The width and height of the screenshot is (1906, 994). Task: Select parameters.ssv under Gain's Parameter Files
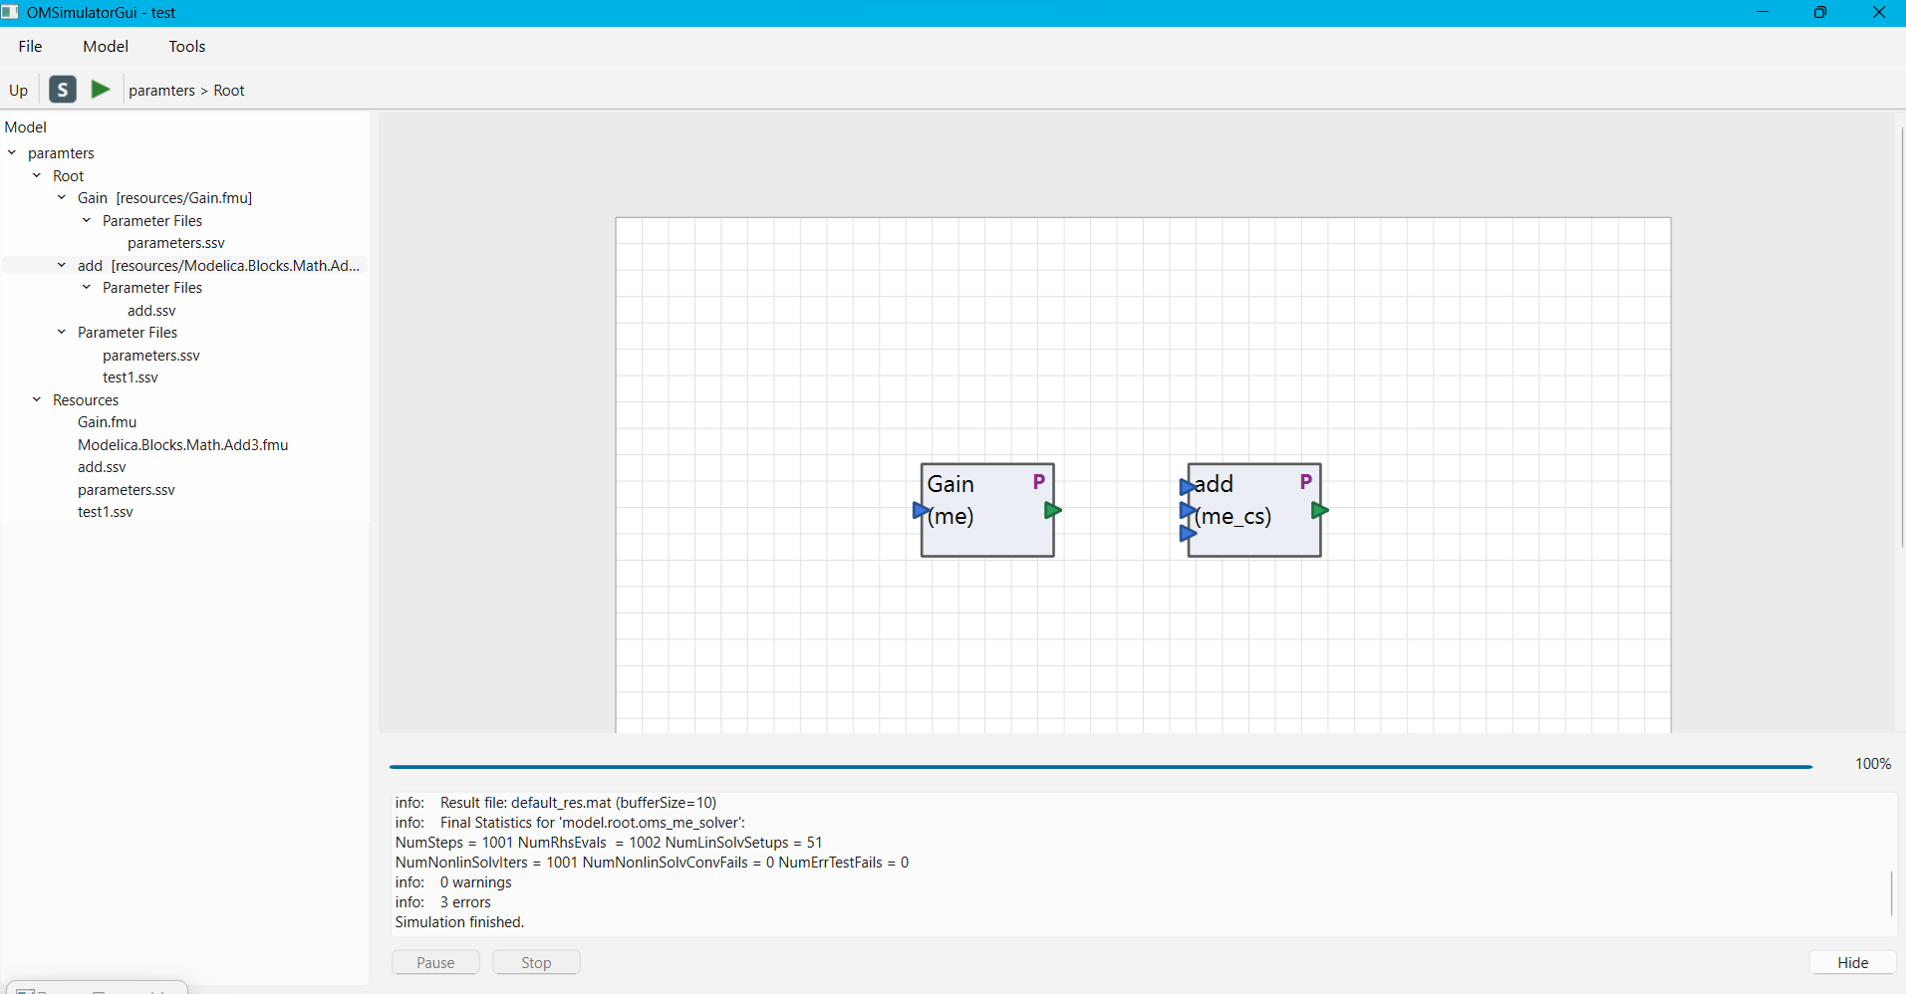point(176,243)
